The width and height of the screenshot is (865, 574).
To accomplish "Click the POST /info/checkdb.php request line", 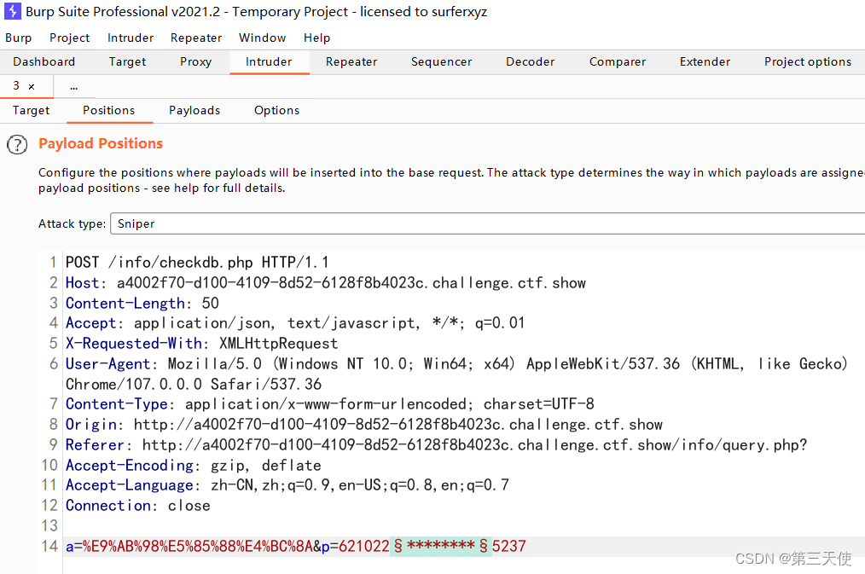I will click(197, 262).
